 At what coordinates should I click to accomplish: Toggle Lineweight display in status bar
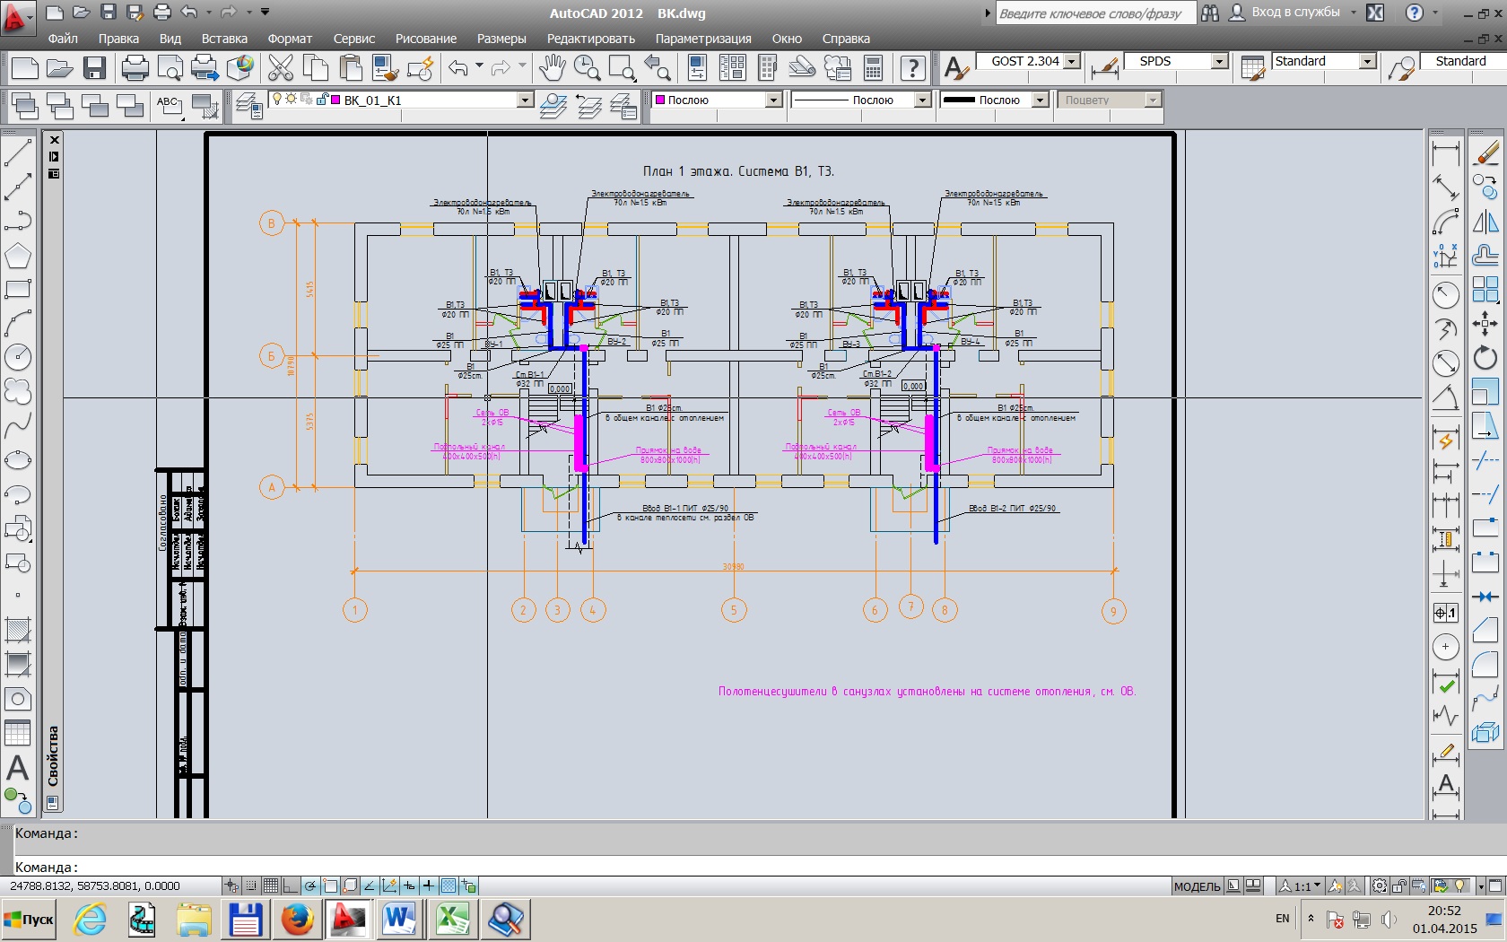[429, 885]
